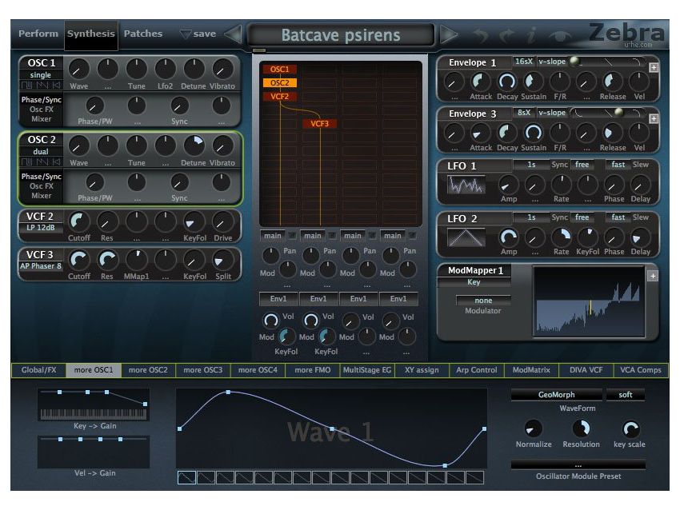Open the DIVA VCF tab

pyautogui.click(x=586, y=370)
